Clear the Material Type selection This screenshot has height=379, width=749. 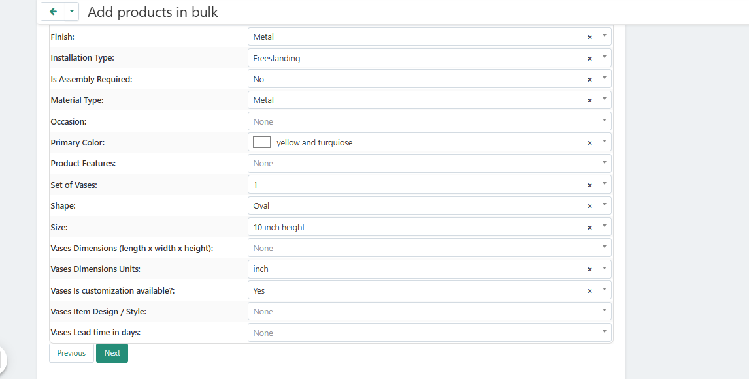590,100
